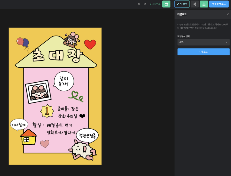Select the red heart sticker on canvas

tap(90, 44)
